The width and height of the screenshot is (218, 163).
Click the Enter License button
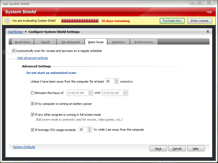[x=199, y=21]
